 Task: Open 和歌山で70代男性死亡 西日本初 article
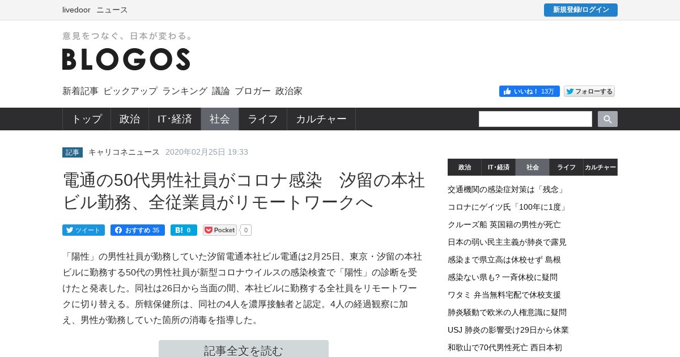[505, 347]
